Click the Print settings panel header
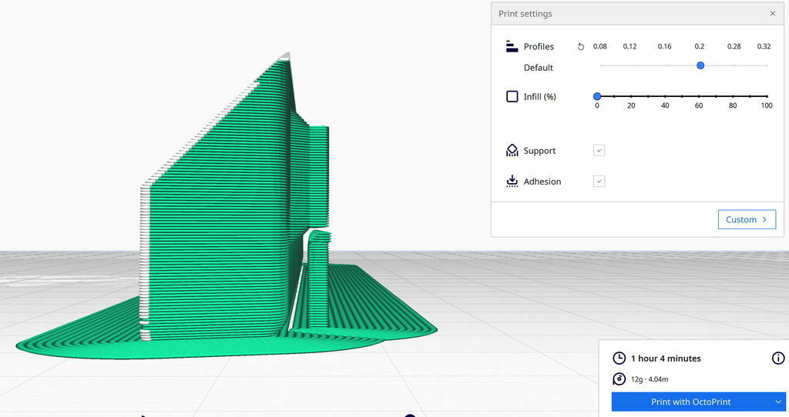Screen dimensions: 789x417 637,14
